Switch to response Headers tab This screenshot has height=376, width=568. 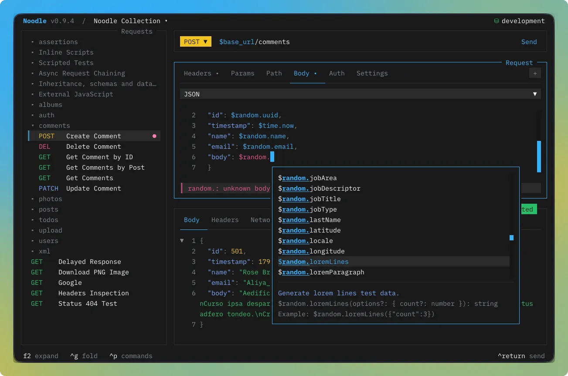(225, 220)
